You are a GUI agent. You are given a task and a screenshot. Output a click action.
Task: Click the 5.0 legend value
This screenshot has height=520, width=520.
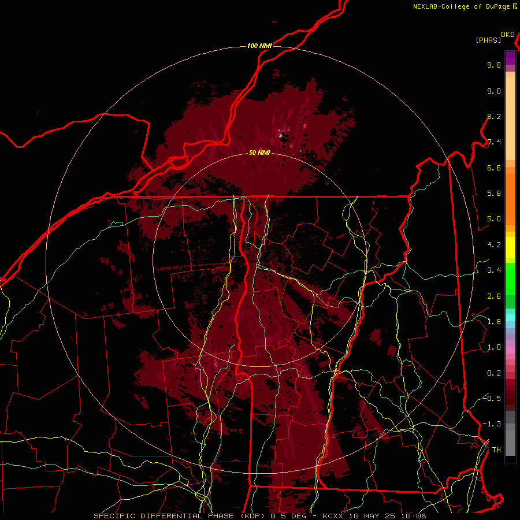pos(494,219)
